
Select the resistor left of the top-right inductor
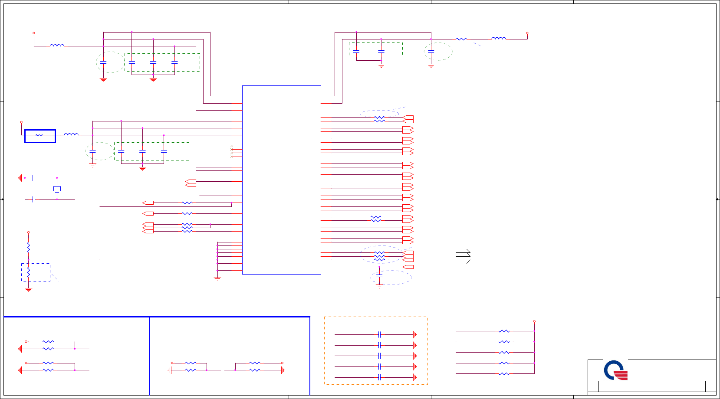click(461, 39)
